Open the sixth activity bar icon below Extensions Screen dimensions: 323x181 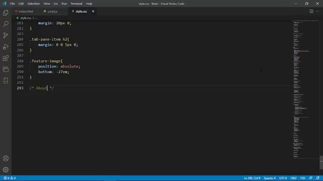click(6, 69)
